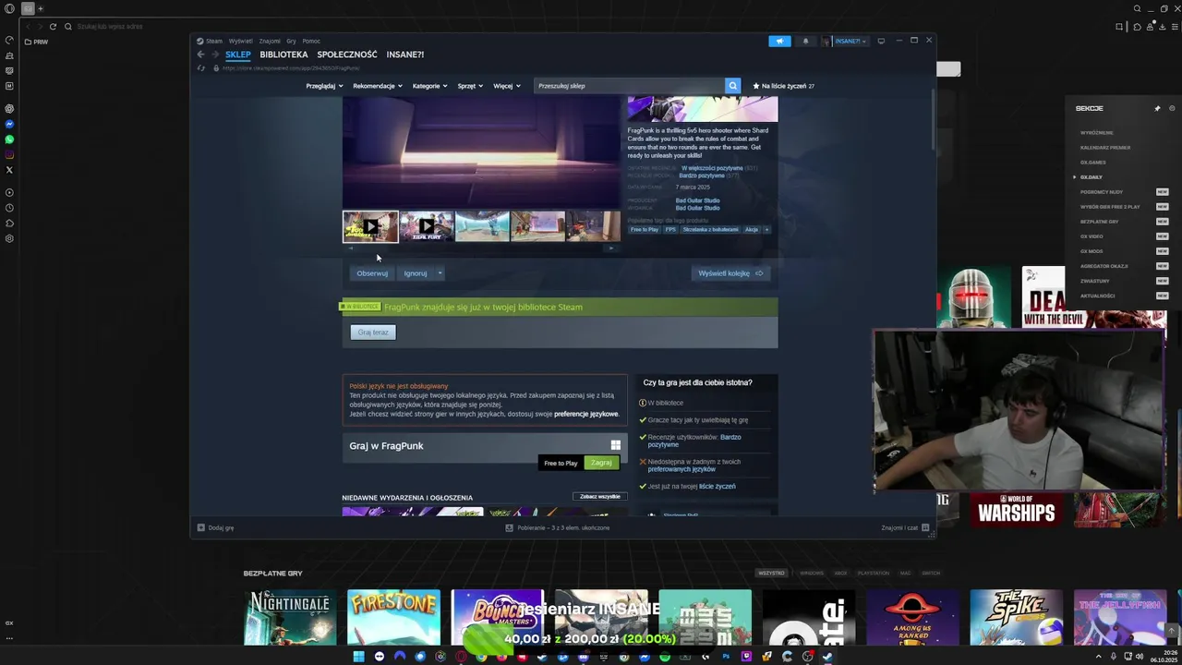Open GX Control speedometer icon in sidebar

(9, 40)
